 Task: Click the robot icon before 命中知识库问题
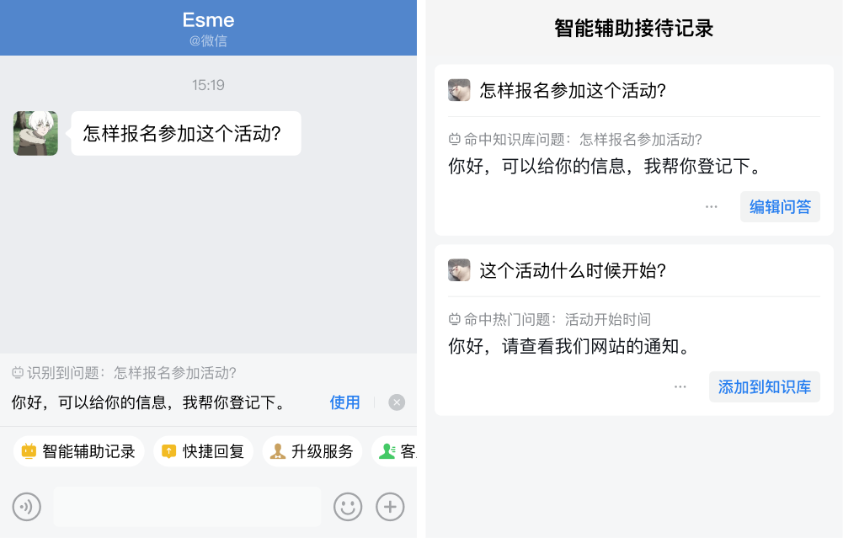tap(455, 140)
